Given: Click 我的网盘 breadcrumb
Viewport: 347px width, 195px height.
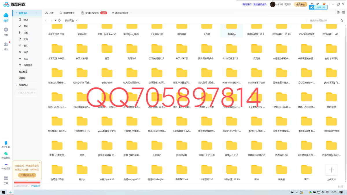Looking at the screenshot, I should [69, 21].
